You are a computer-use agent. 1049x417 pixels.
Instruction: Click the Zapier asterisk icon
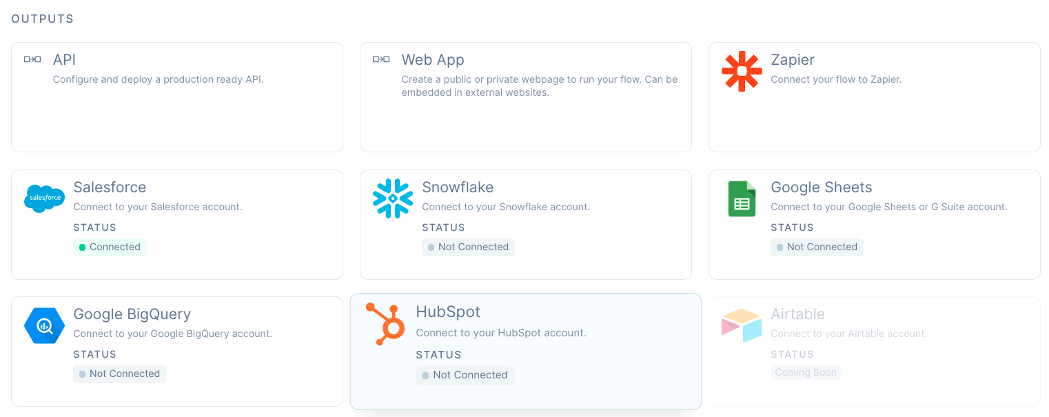click(x=742, y=71)
